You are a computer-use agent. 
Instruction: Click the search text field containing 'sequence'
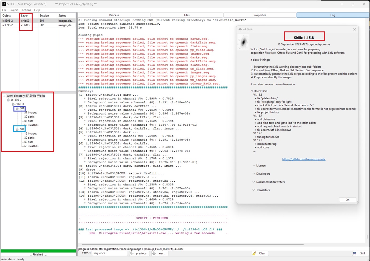pos(109,253)
